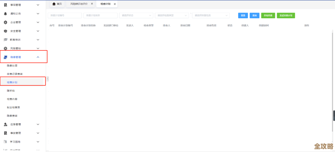The height and width of the screenshot is (152, 335).
Task: Expand the 安全管理 menu chevron
Action: tap(38, 31)
